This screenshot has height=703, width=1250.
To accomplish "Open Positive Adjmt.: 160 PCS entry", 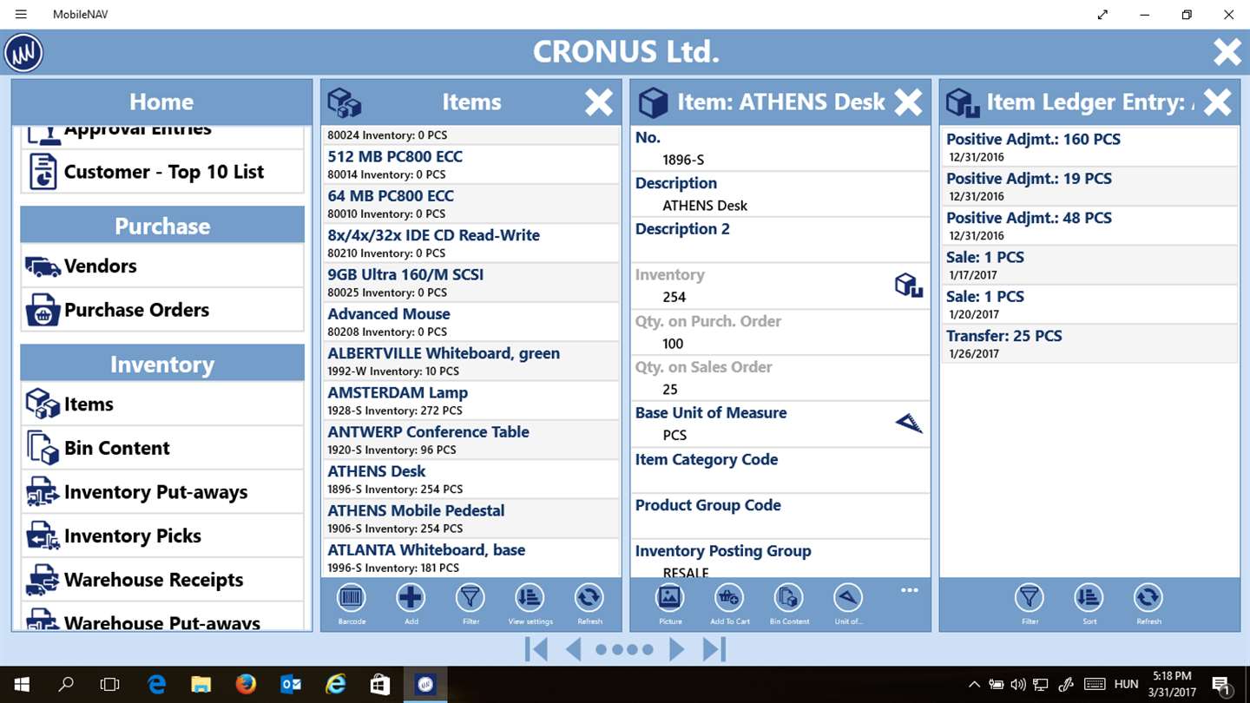I will [x=1089, y=147].
